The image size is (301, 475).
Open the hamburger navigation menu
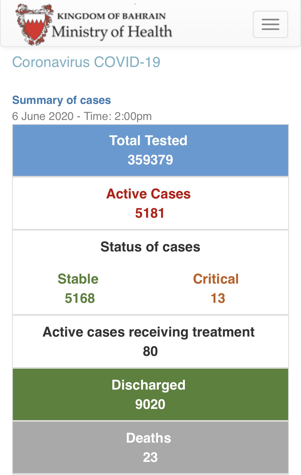point(270,24)
